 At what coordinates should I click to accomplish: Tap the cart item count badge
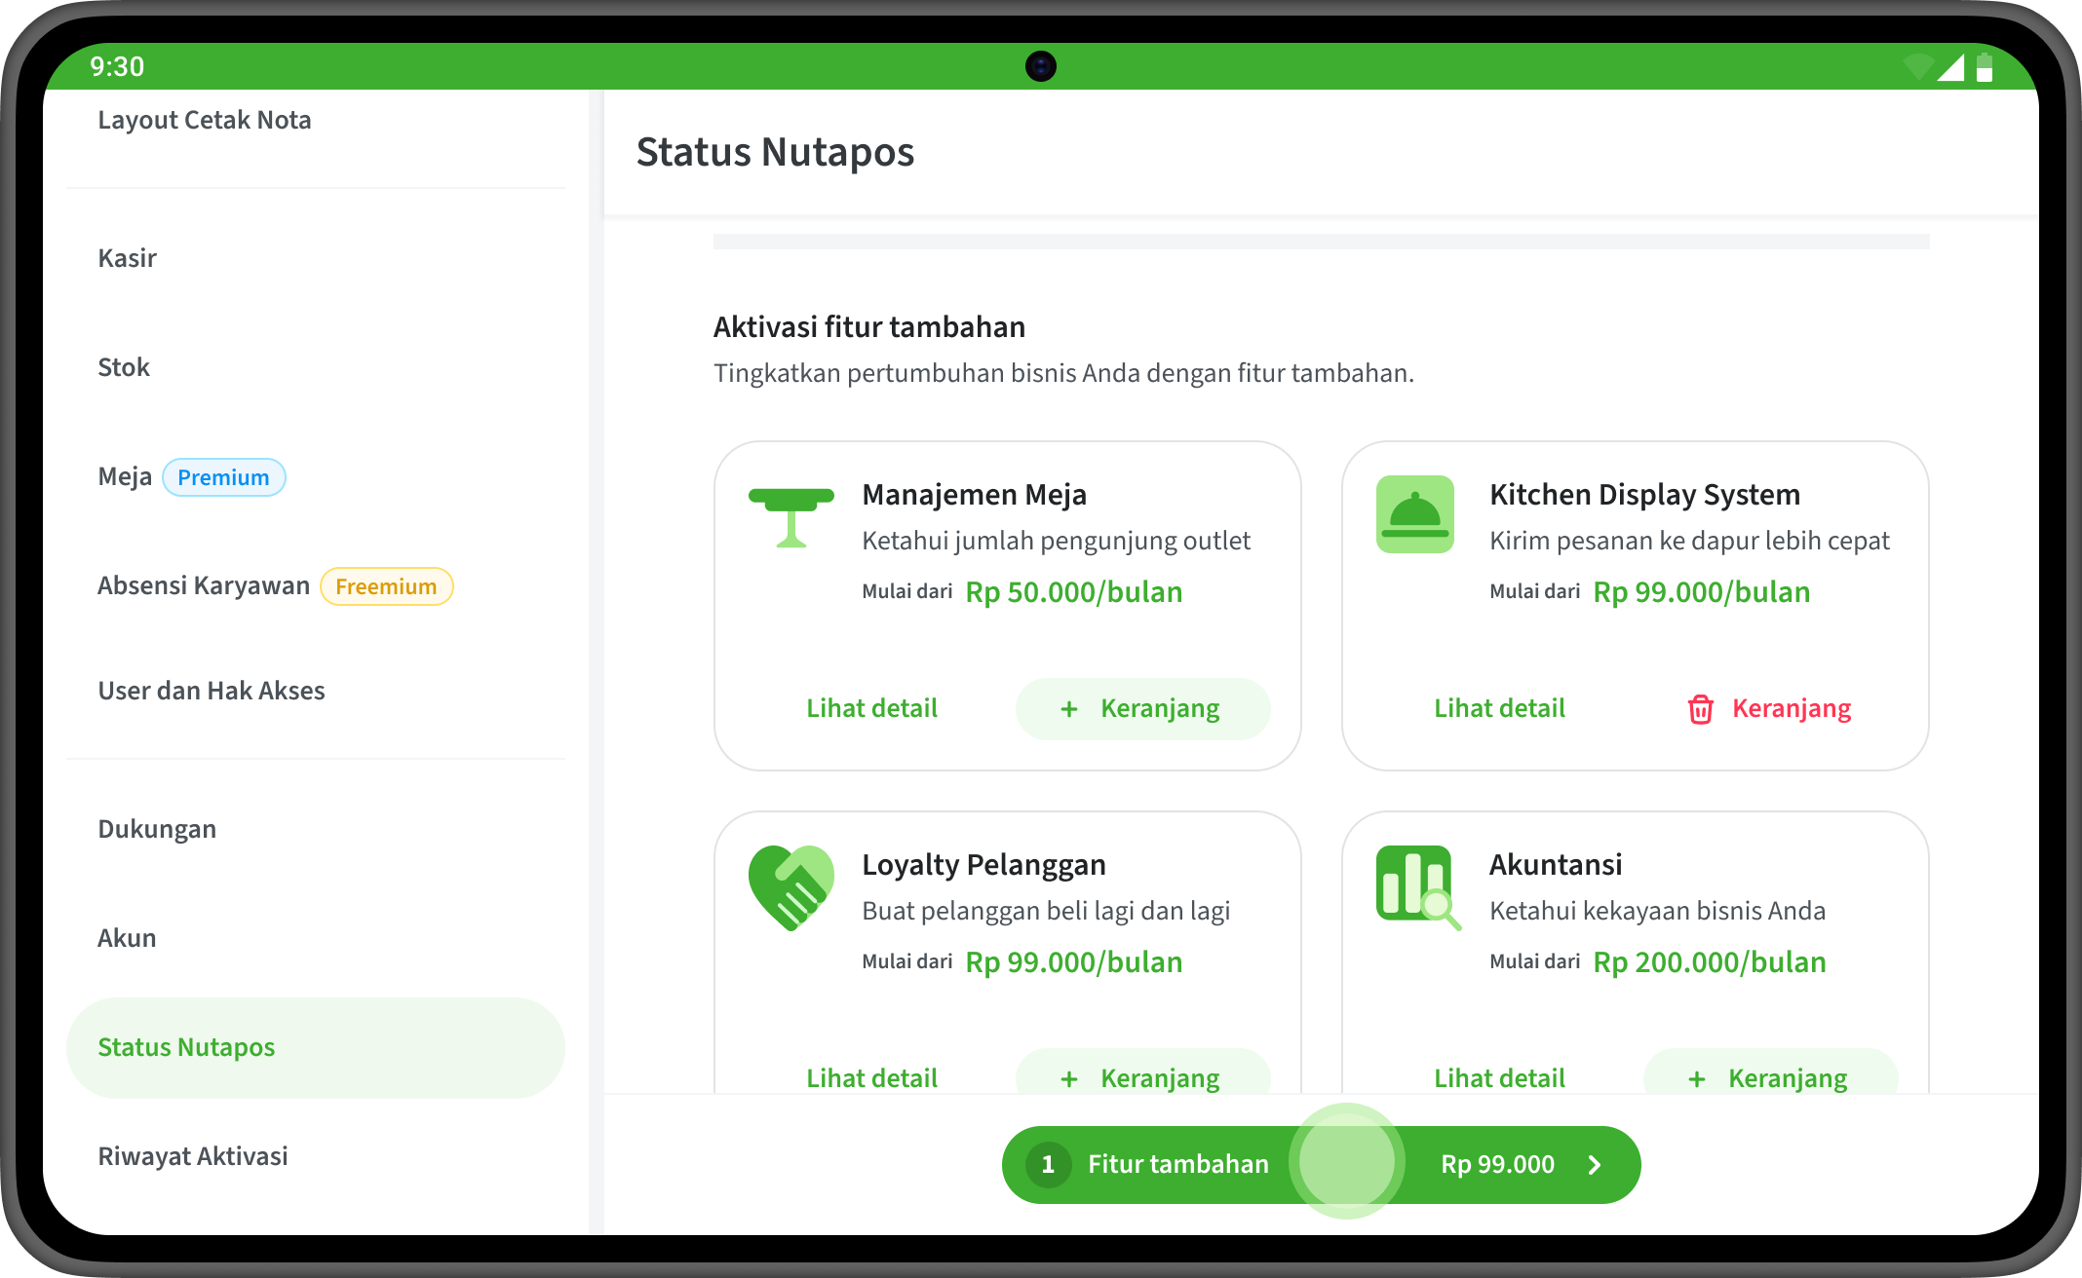pyautogui.click(x=1048, y=1164)
